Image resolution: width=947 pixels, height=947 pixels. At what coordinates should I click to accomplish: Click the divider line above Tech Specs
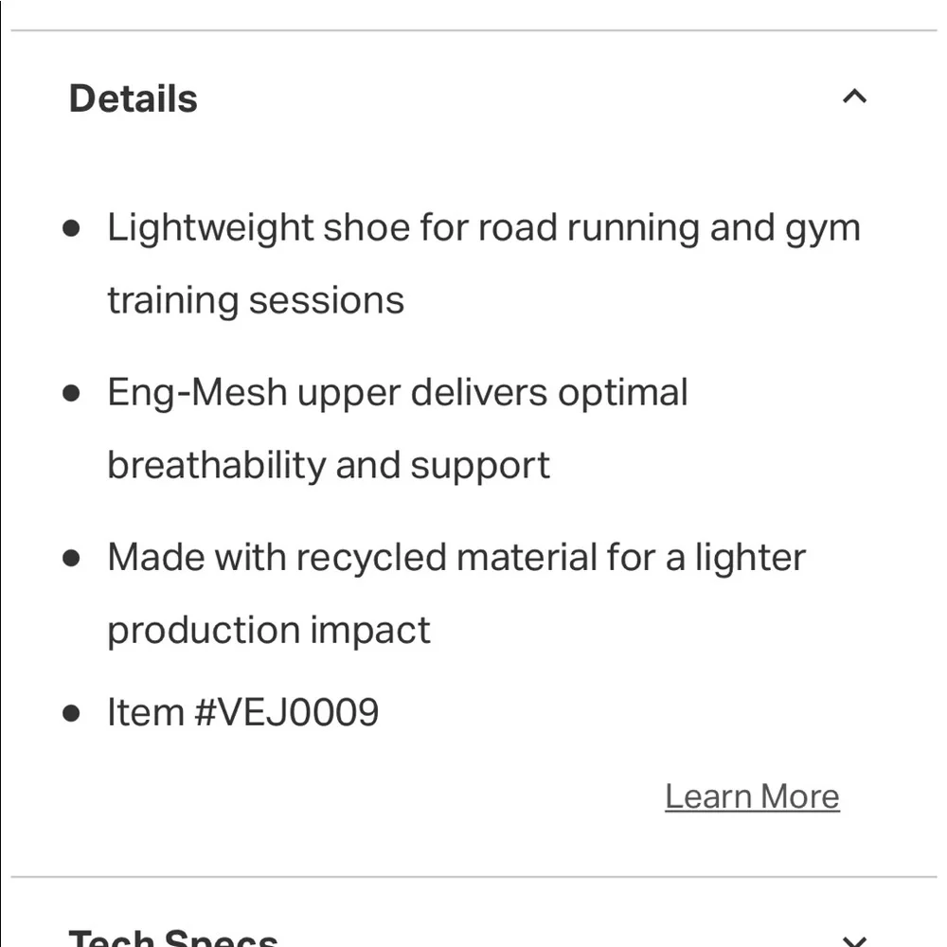[x=473, y=877]
